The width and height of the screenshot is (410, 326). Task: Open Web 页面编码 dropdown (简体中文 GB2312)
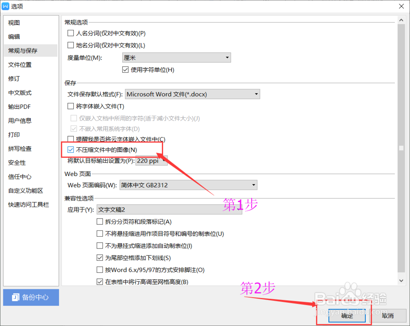[x=188, y=185]
